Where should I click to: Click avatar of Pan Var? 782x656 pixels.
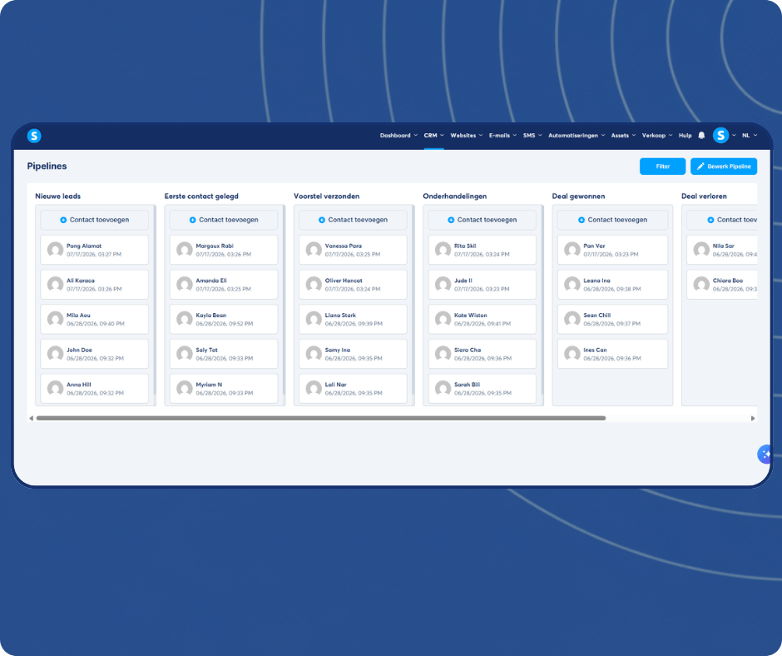[572, 250]
